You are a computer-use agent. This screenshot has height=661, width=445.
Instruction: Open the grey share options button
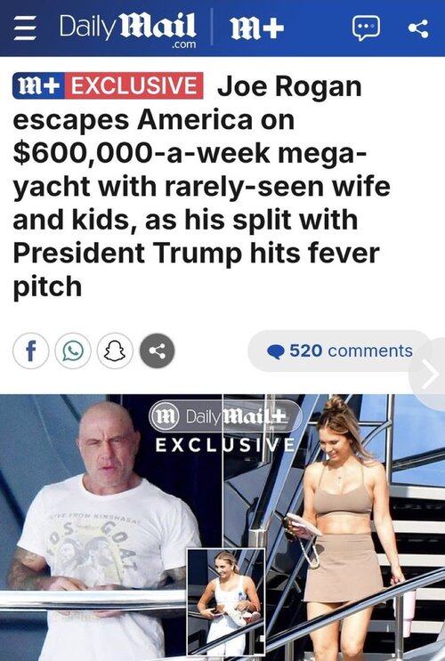pos(158,351)
